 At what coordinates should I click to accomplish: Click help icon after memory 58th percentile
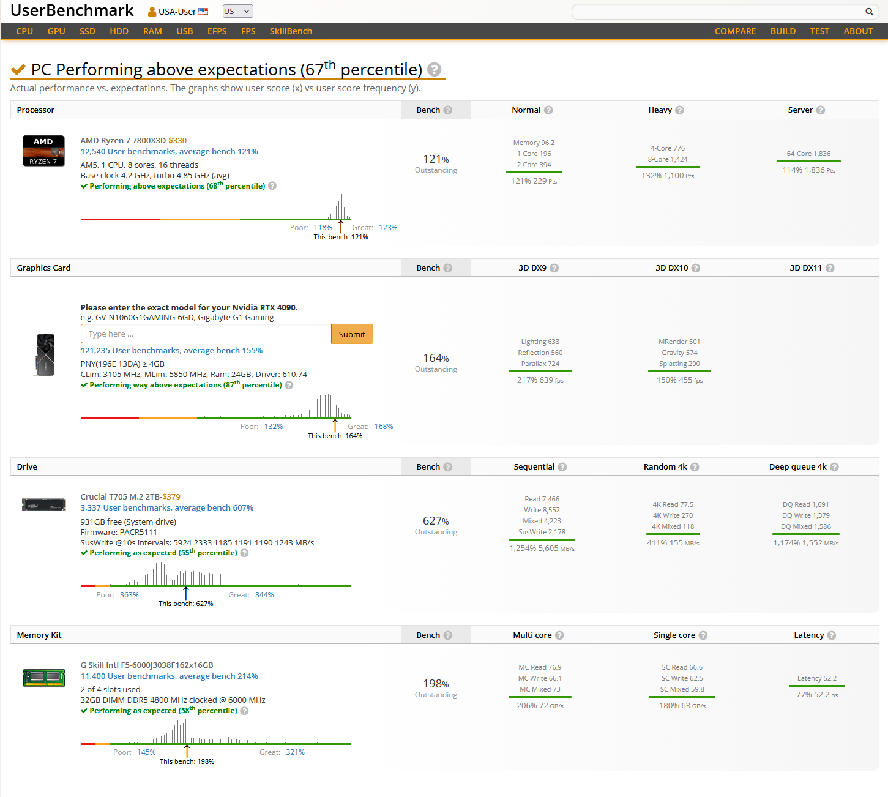[x=244, y=711]
